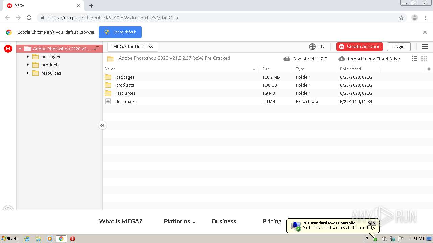The width and height of the screenshot is (433, 243).
Task: Click the Login button
Action: [x=399, y=47]
